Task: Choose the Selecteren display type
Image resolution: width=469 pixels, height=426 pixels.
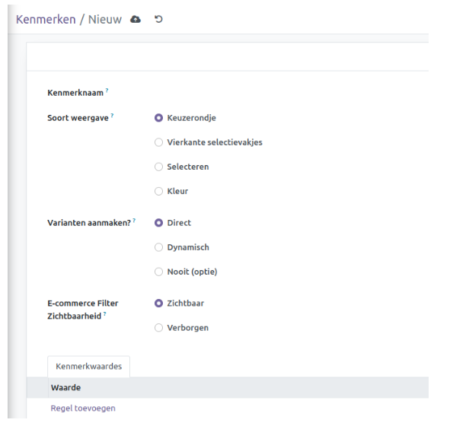Action: click(x=158, y=167)
